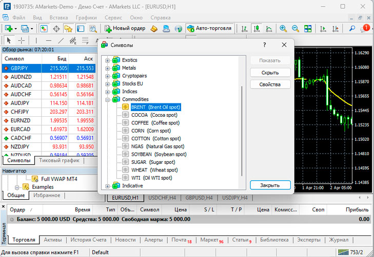Viewport: 374px width, 257px height.
Task: Select the crosshair tool
Action: 22,40
